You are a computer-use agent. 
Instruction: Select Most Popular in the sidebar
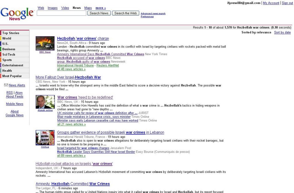pyautogui.click(x=15, y=76)
